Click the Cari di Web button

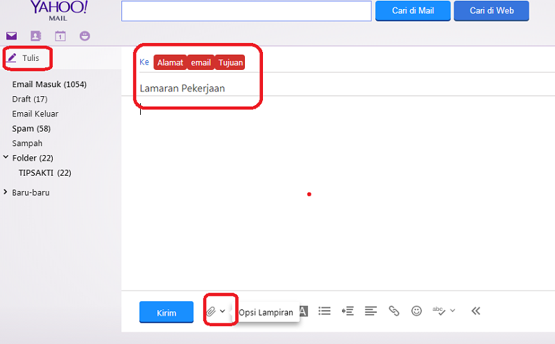click(x=491, y=11)
